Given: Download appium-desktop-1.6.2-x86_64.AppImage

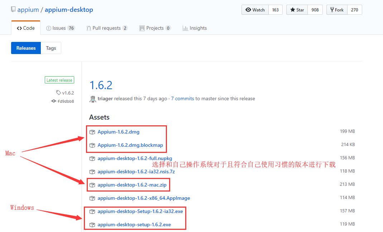Looking at the screenshot, I should coord(144,198).
